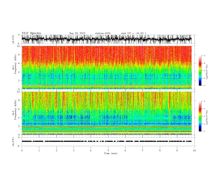
Task: Click the time axis tick label "7"
Action: pyautogui.click(x=143, y=150)
